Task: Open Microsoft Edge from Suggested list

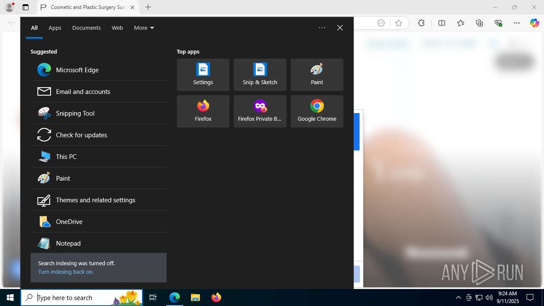Action: 99,70
